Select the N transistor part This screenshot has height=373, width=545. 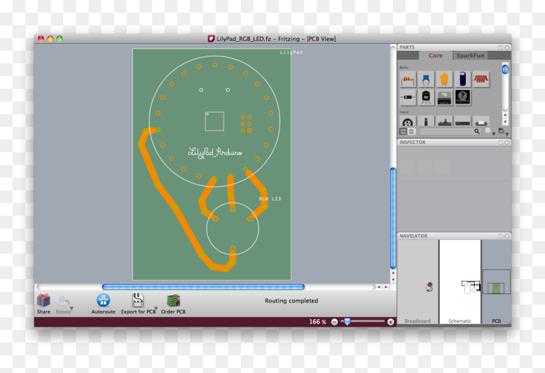[x=426, y=97]
